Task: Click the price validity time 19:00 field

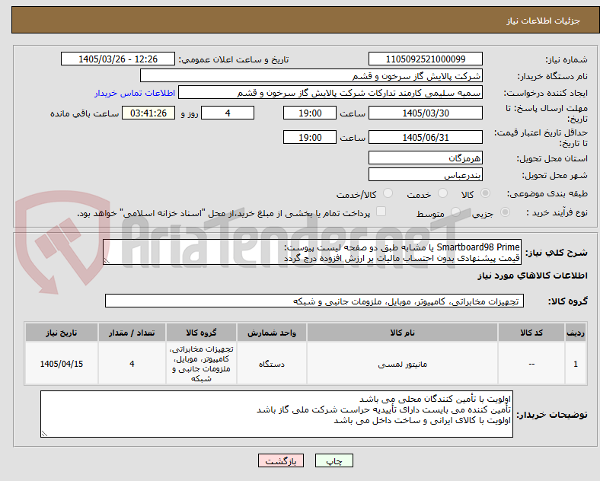Action: point(310,137)
